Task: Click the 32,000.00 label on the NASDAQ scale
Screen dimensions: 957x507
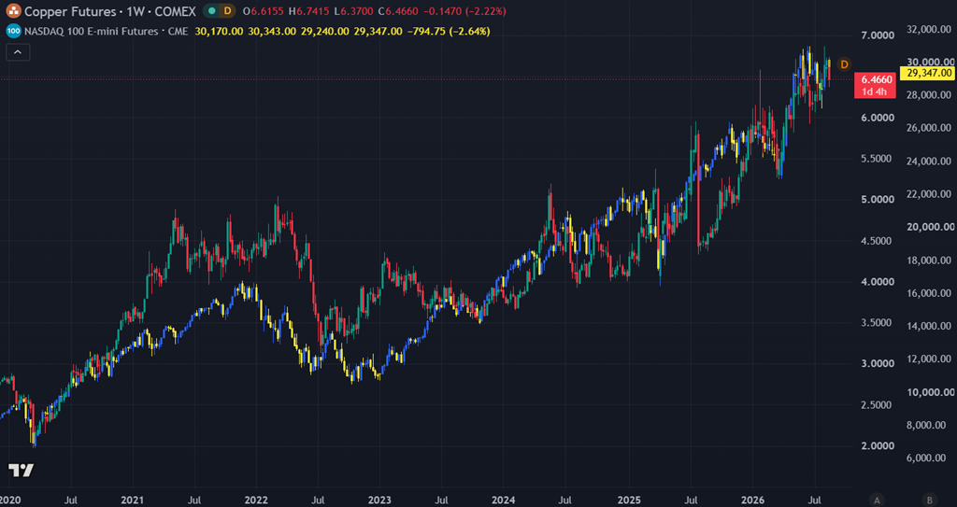Action: [930, 29]
